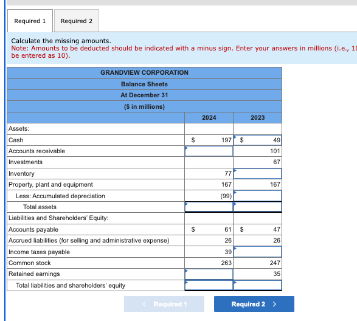Switch to the Required 1 tab
Image resolution: width=357 pixels, height=321 pixels.
coord(30,21)
